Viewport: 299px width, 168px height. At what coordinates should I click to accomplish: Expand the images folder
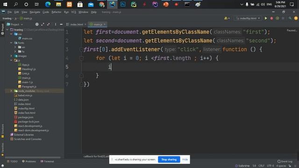(x=11, y=56)
